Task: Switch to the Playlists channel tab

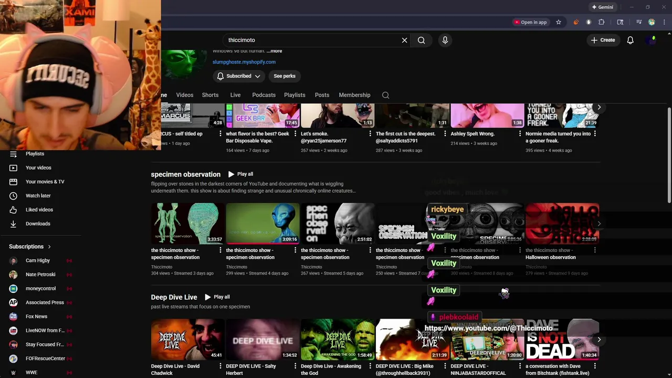Action: [x=295, y=95]
